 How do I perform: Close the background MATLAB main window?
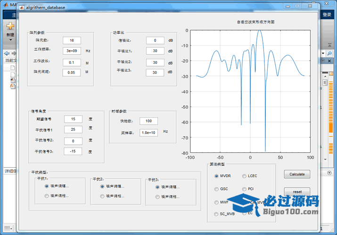pos(327,3)
